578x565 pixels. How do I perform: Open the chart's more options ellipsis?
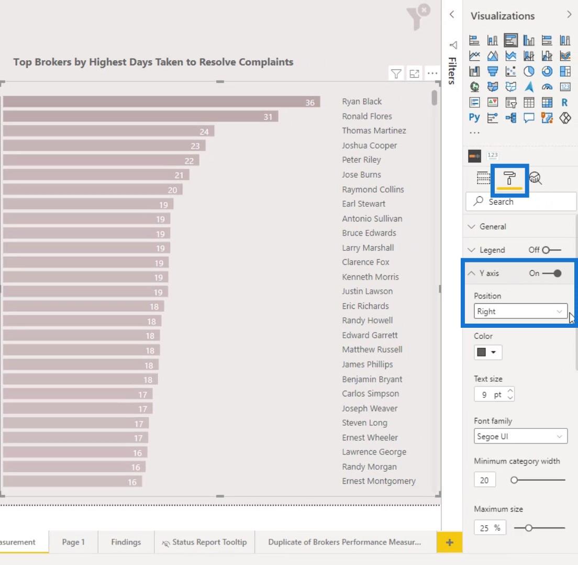[x=432, y=73]
